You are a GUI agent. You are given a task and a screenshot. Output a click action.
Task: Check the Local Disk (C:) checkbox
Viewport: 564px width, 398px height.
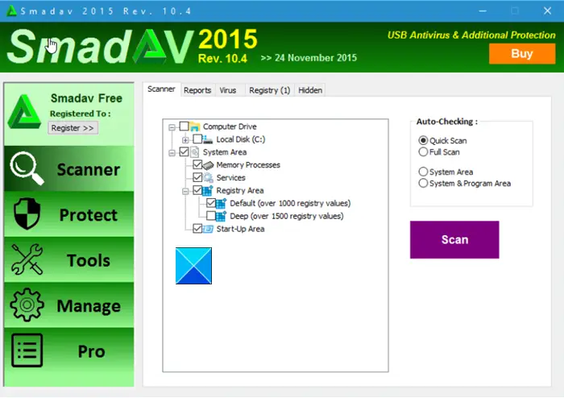pos(197,139)
